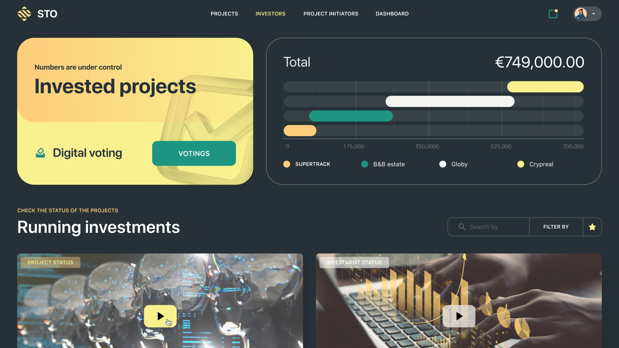Image resolution: width=619 pixels, height=348 pixels.
Task: Select the DASHBOARD tab in navigation
Action: [x=392, y=13]
